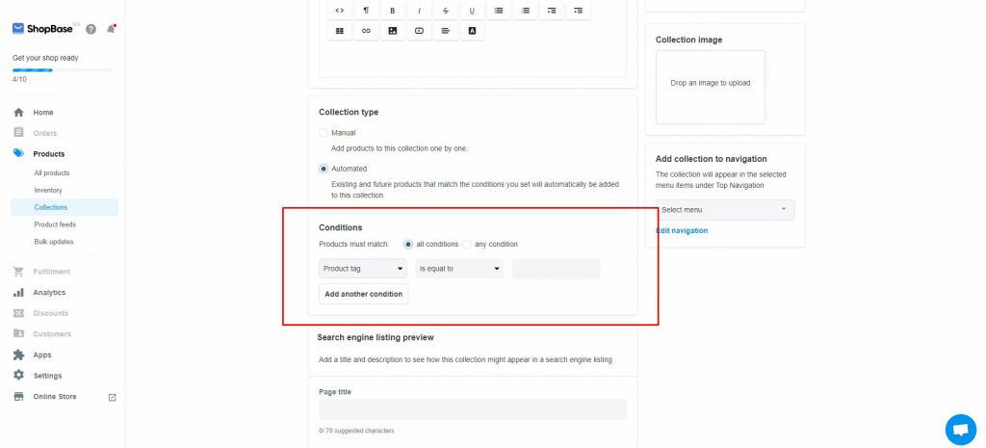Expand the 'is equal to' operator dropdown
The height and width of the screenshot is (448, 986).
(459, 269)
